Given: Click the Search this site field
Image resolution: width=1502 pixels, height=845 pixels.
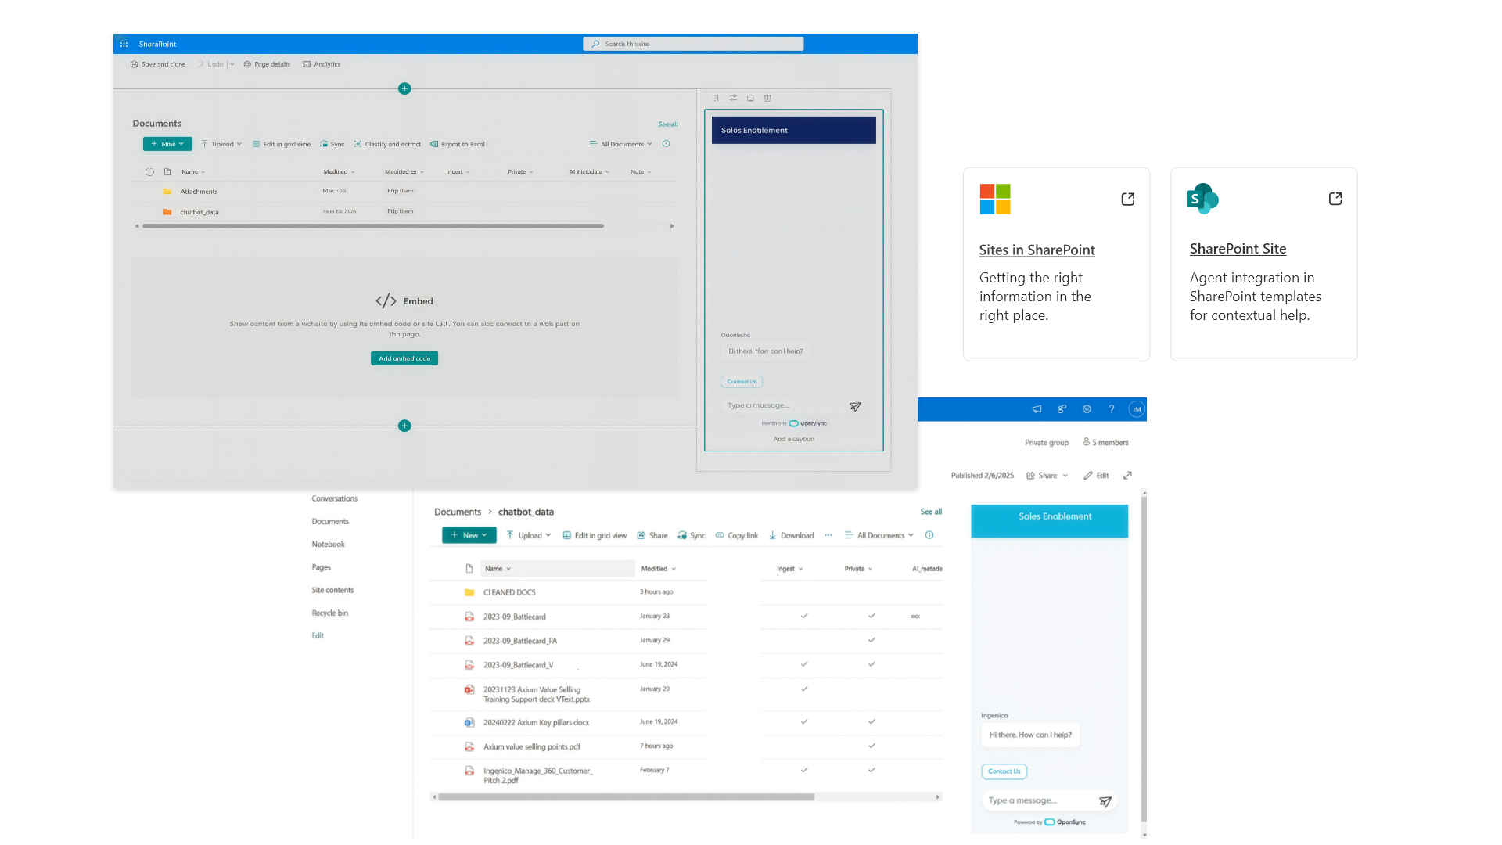Looking at the screenshot, I should (x=693, y=44).
